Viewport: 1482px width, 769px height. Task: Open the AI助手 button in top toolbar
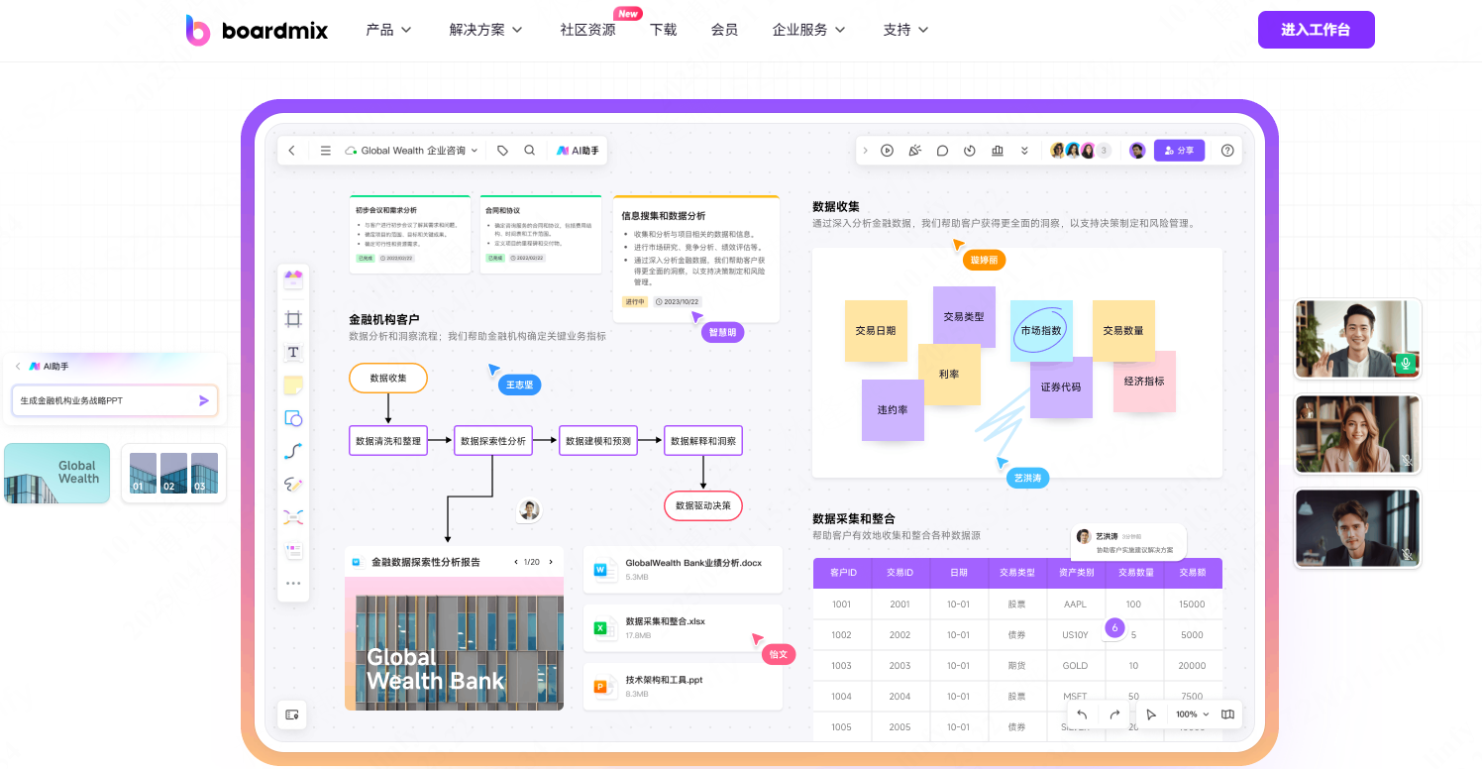578,151
